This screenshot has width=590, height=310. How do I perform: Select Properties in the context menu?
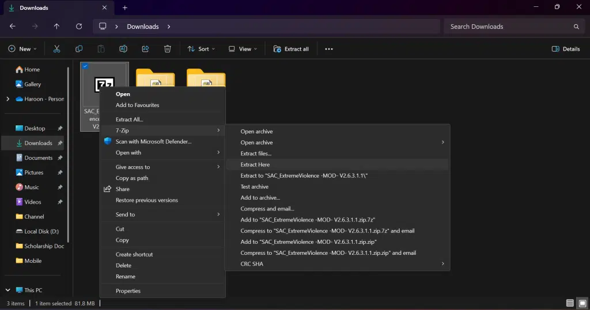tap(128, 291)
